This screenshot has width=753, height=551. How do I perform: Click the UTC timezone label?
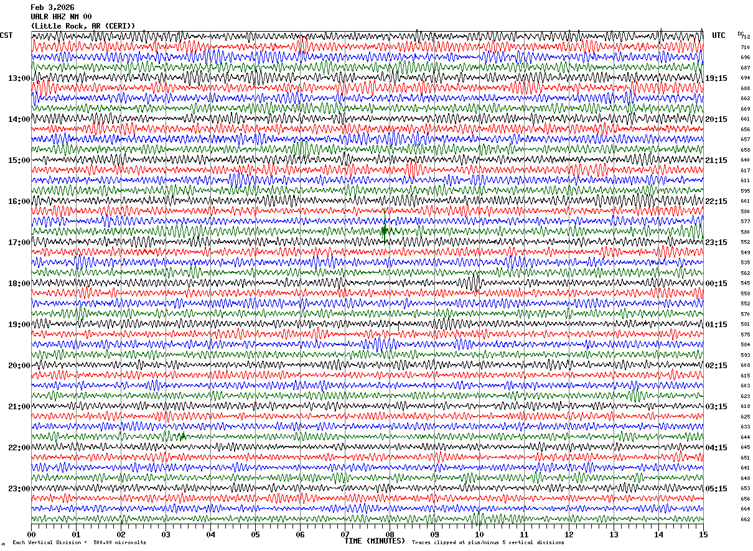[719, 35]
